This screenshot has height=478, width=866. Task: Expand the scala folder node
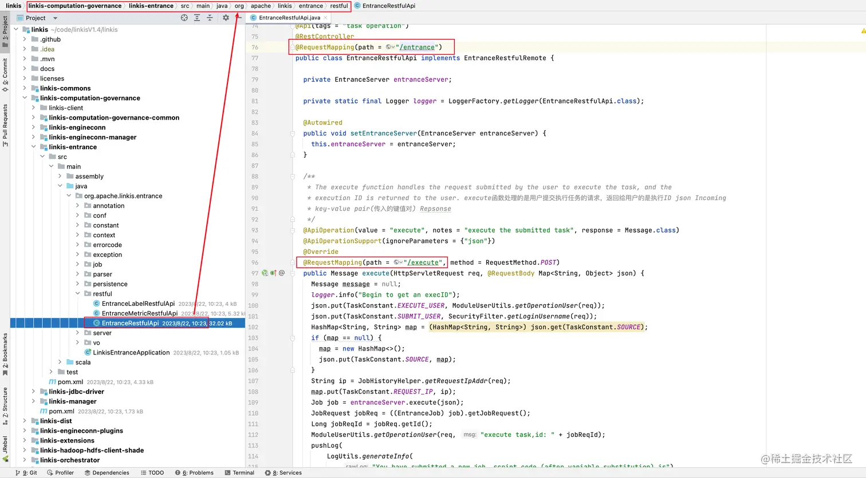[x=60, y=363]
